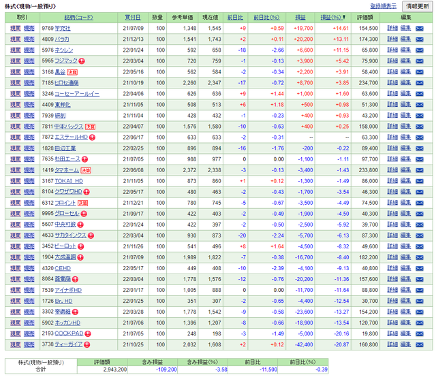Click the mail icon in the 4320 CEHD row
The height and width of the screenshot is (377, 436).
[420, 268]
